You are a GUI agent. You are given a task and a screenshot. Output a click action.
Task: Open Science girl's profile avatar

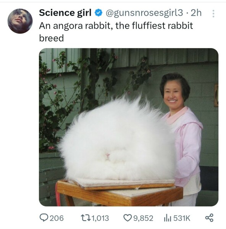coord(20,21)
